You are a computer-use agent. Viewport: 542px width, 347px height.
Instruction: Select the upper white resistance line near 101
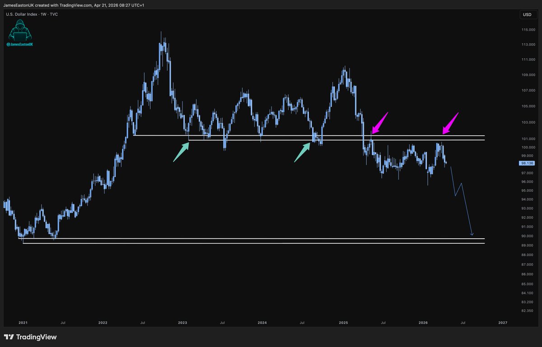316,135
